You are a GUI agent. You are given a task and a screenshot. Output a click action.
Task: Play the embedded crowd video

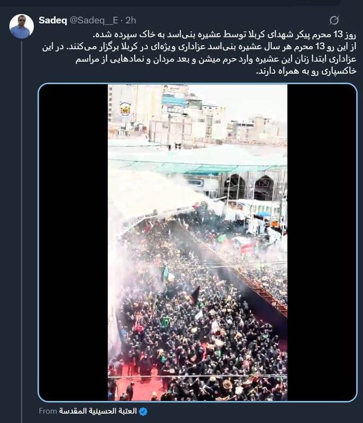coord(197,242)
